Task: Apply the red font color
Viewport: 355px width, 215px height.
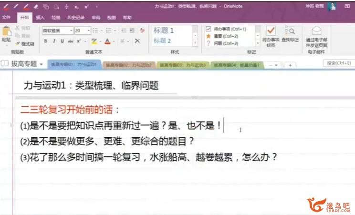Action: [x=107, y=41]
